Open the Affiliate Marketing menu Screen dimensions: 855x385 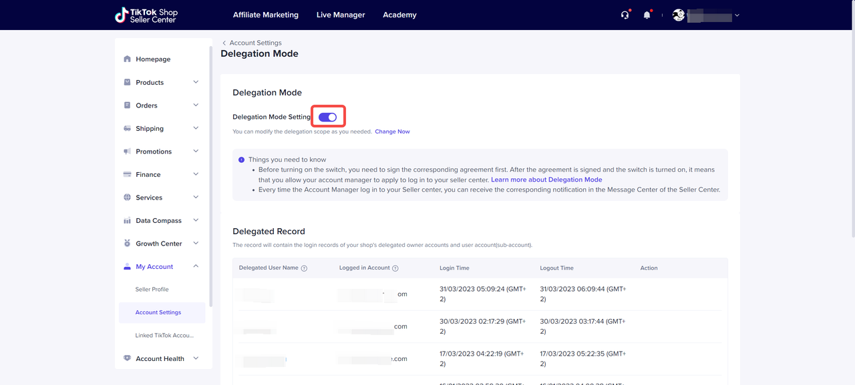coord(265,15)
